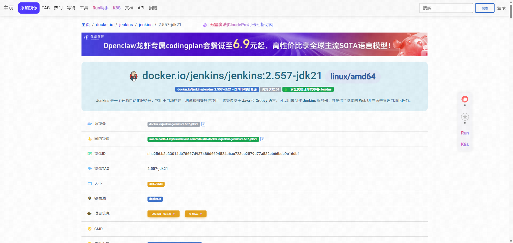Open K8S in the top navbar

[117, 8]
